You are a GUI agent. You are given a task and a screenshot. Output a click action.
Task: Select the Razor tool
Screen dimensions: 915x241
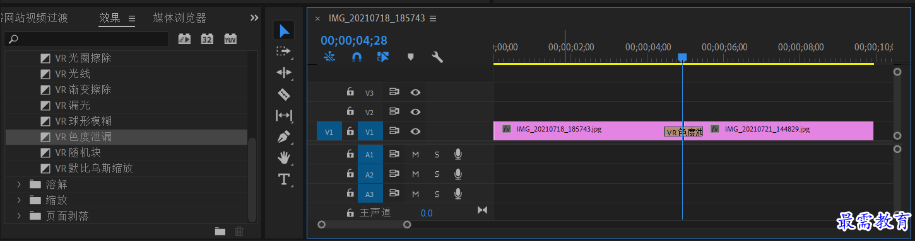click(x=284, y=94)
